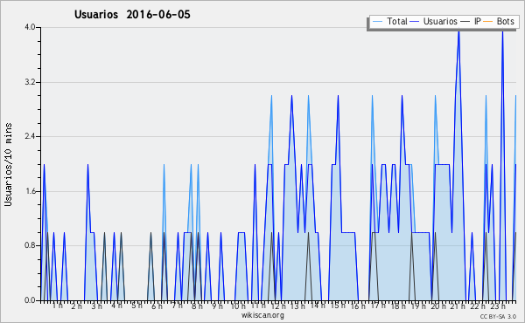
Task: Click the 3.2 y-axis value
Action: tap(30, 82)
